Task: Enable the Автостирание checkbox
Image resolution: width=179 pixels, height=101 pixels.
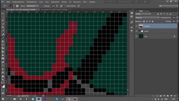Action: pos(65,6)
